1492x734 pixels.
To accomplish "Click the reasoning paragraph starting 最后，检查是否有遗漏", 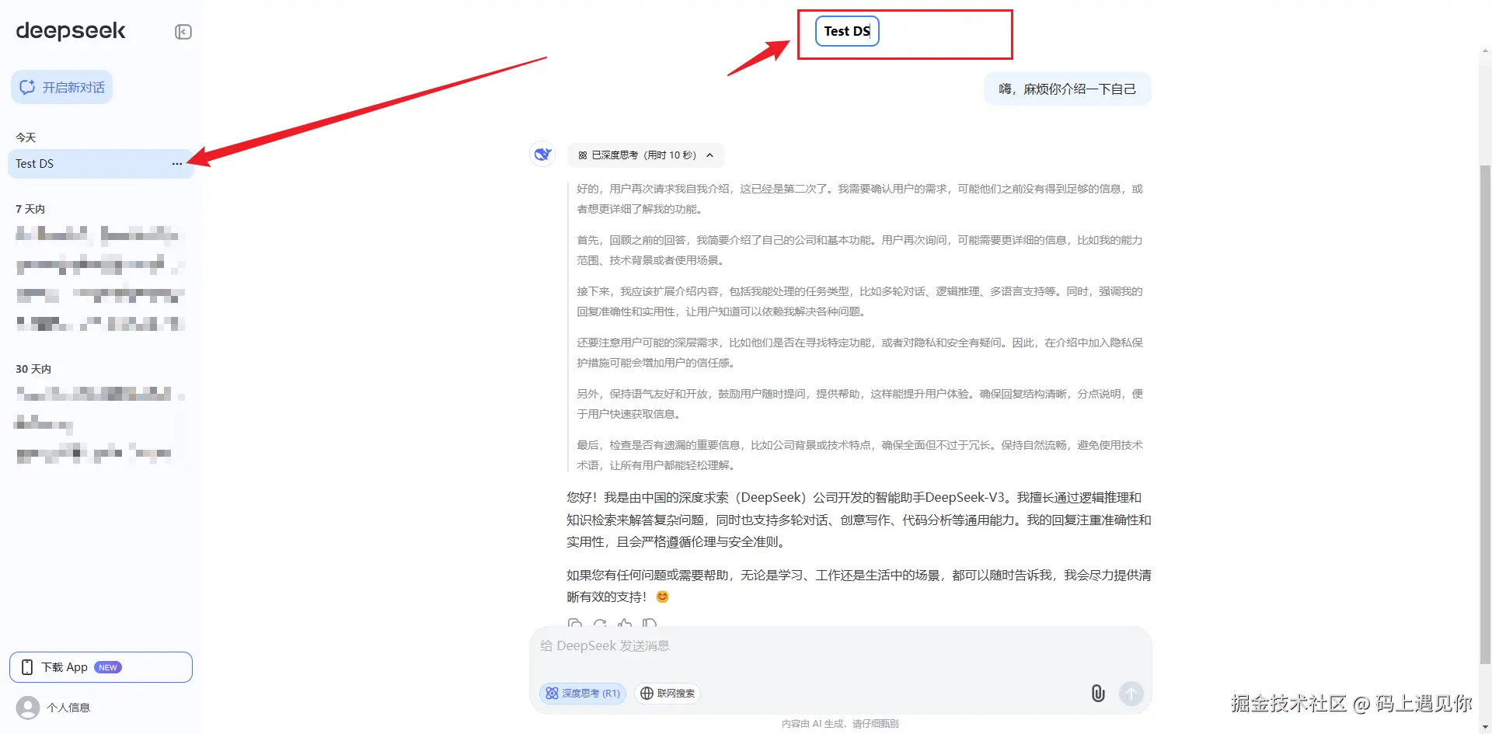I will pyautogui.click(x=859, y=455).
